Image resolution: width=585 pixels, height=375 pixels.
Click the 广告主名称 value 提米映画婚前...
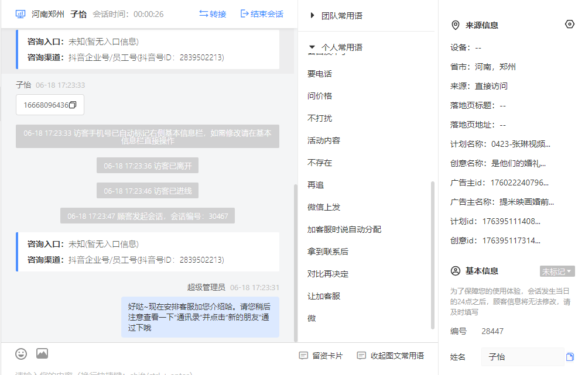pos(527,202)
